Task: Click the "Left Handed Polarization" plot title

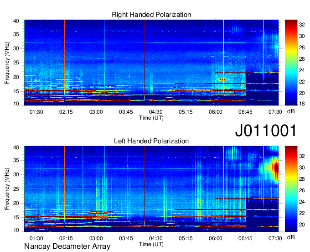Action: click(x=151, y=141)
